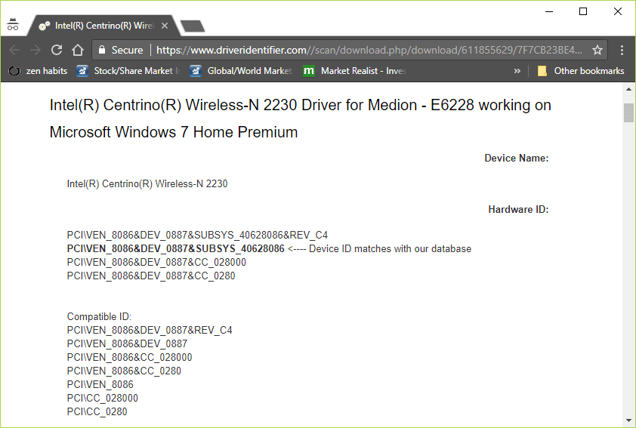Click the page heading Intel Centrino Wireless-N 2230 Driver

pyautogui.click(x=300, y=119)
